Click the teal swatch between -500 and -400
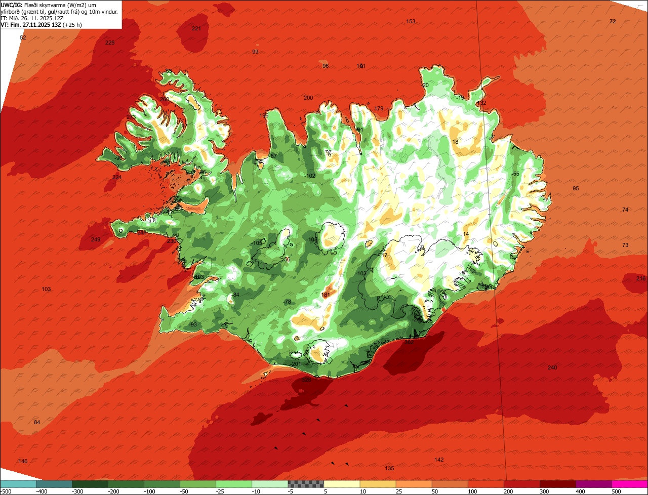 pyautogui.click(x=18, y=484)
